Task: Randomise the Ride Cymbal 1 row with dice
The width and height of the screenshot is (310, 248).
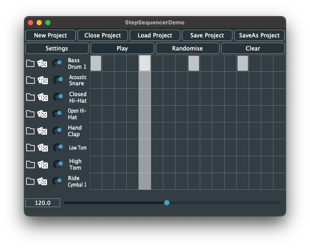Action: [42, 181]
